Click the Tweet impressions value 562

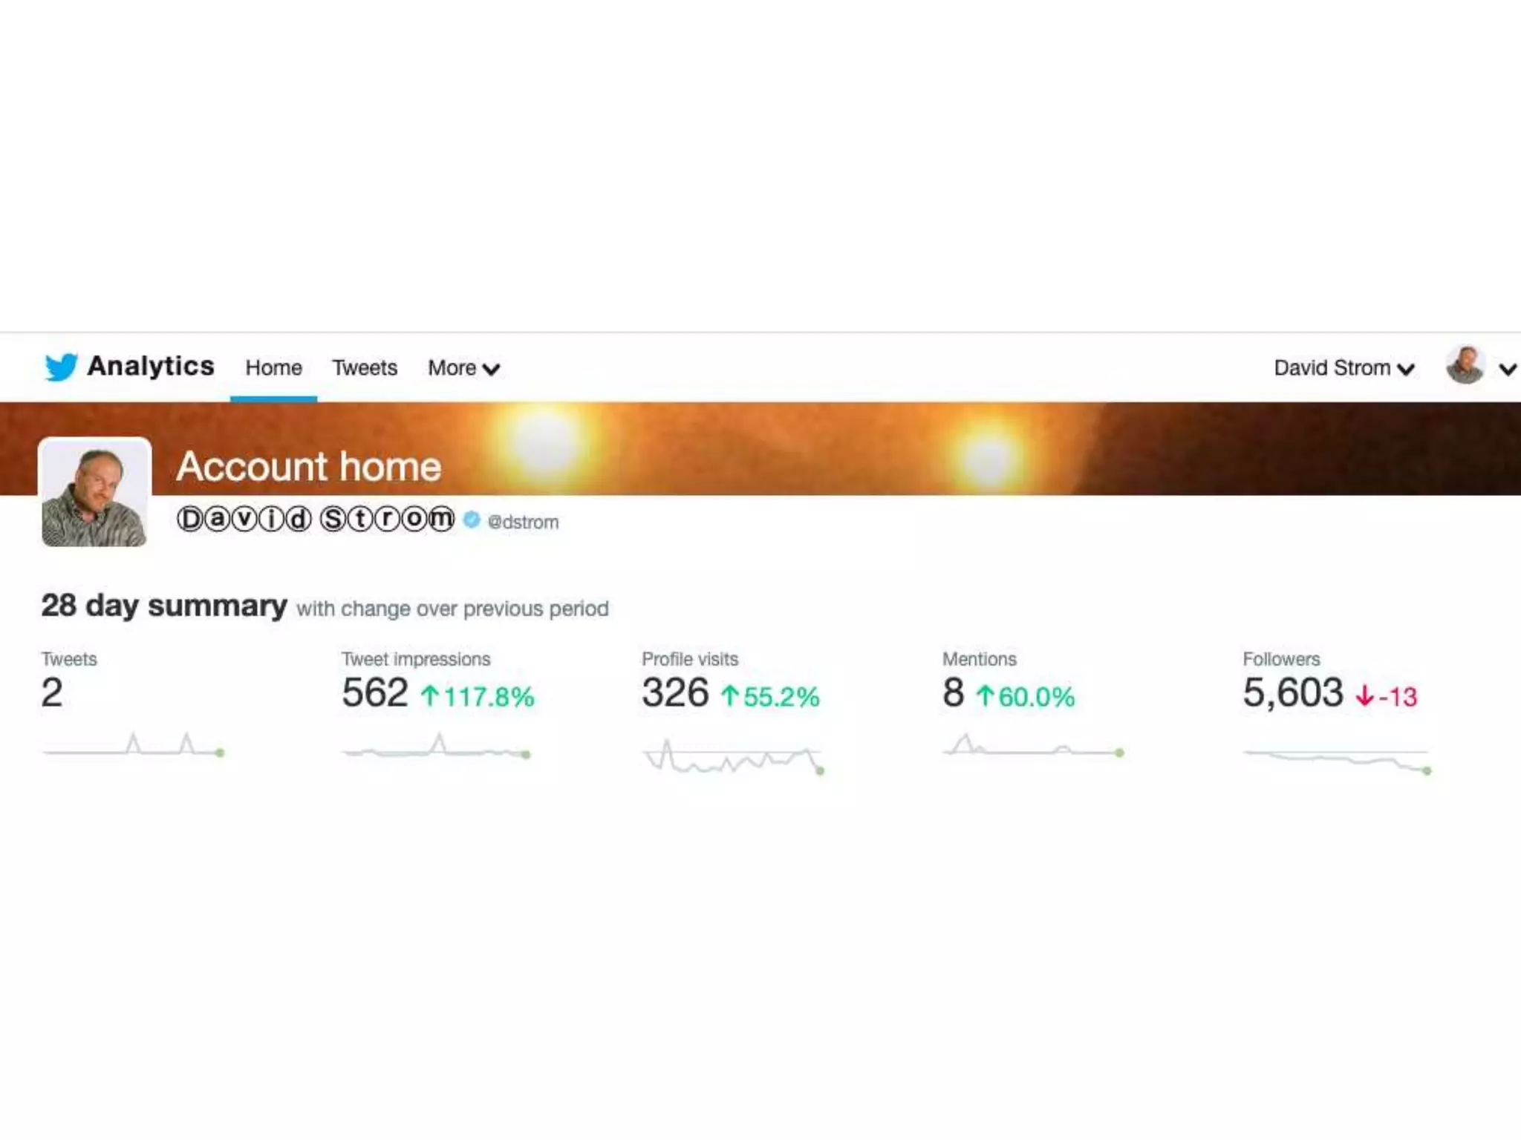(x=375, y=693)
